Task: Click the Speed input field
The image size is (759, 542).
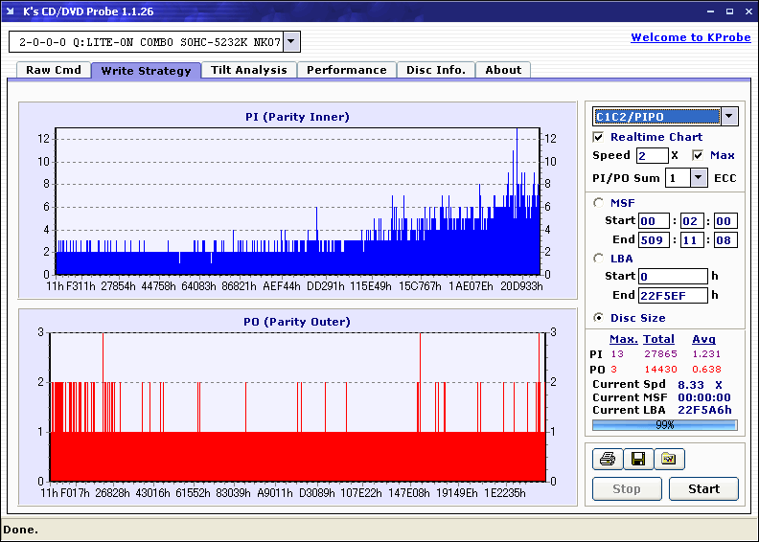Action: (652, 155)
